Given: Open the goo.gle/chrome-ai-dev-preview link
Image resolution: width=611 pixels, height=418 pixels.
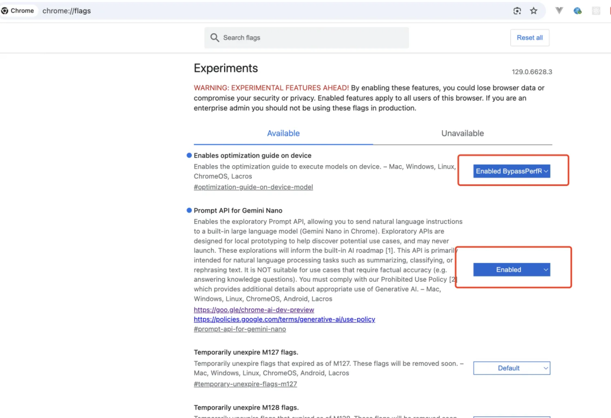Looking at the screenshot, I should pos(253,310).
